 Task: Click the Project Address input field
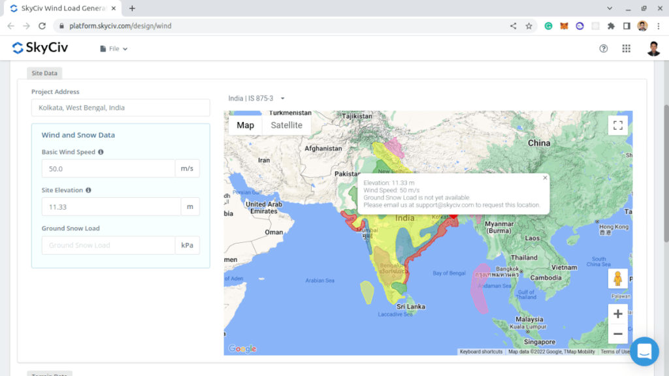tap(120, 108)
